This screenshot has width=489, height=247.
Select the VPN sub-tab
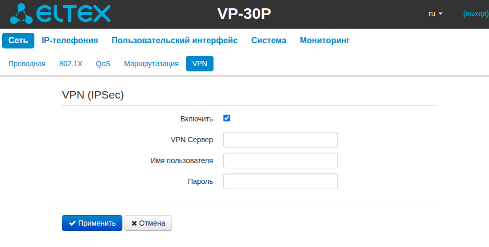pos(199,64)
